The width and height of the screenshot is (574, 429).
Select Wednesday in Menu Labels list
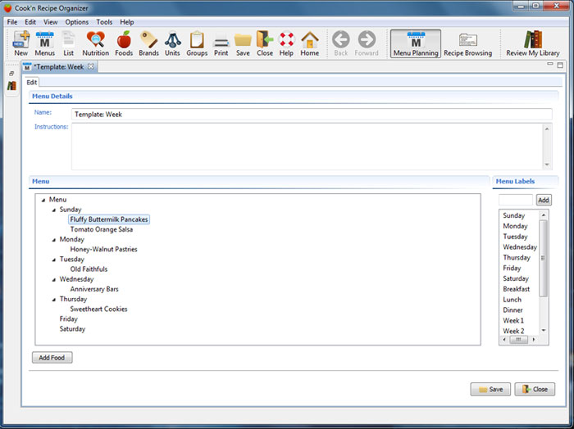[x=519, y=247]
